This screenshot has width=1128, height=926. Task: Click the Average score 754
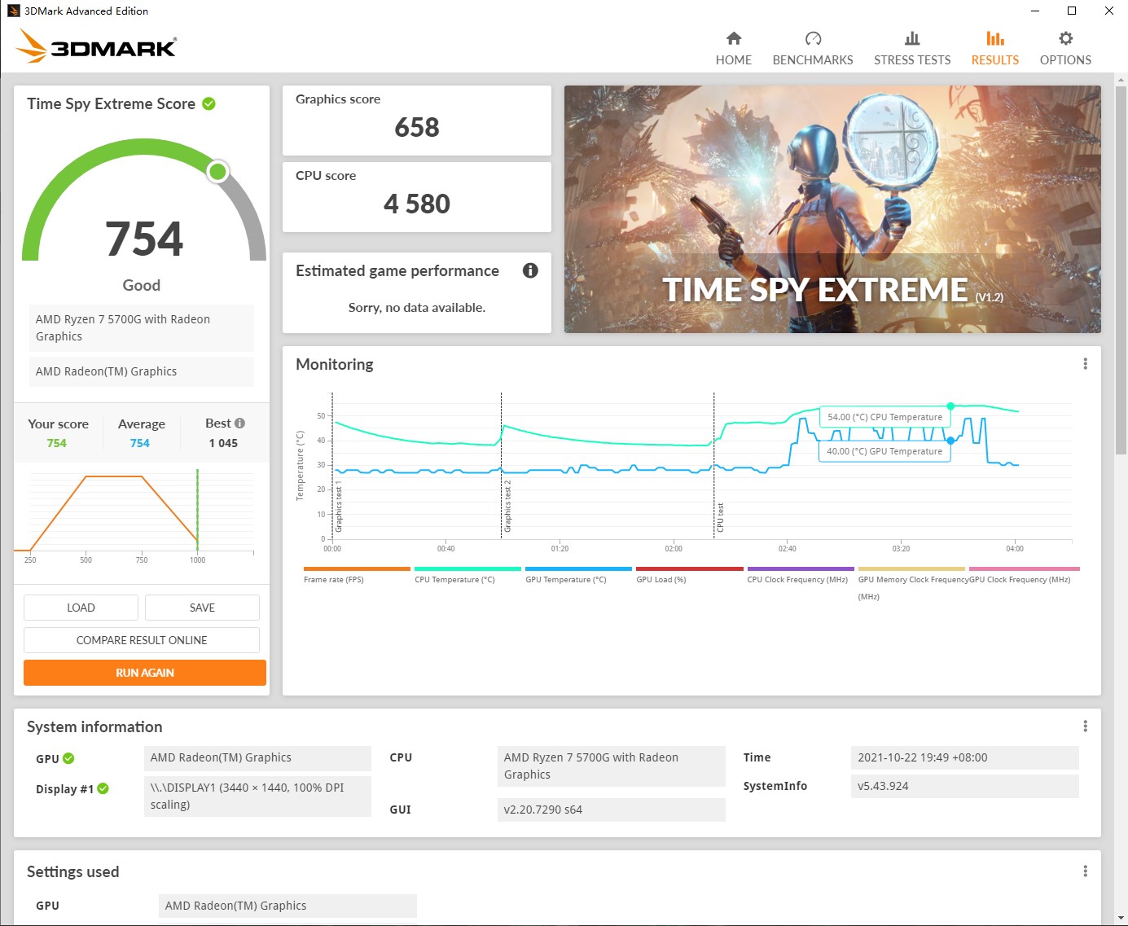pyautogui.click(x=140, y=443)
